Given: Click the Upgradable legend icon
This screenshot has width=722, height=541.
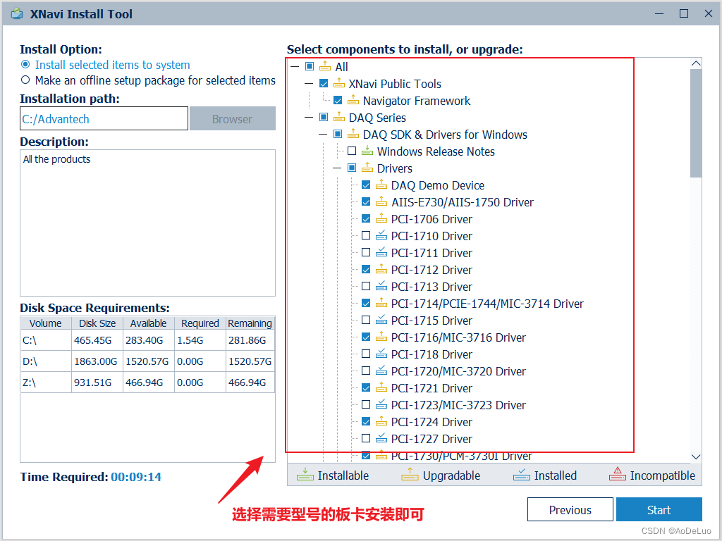Looking at the screenshot, I should [x=410, y=474].
